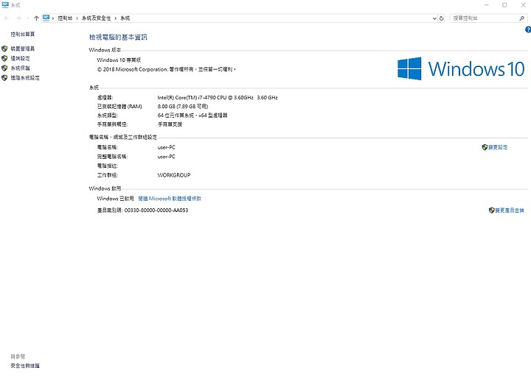Expand the chevron after 控制台 breadcrumb
The image size is (531, 376).
click(x=77, y=18)
